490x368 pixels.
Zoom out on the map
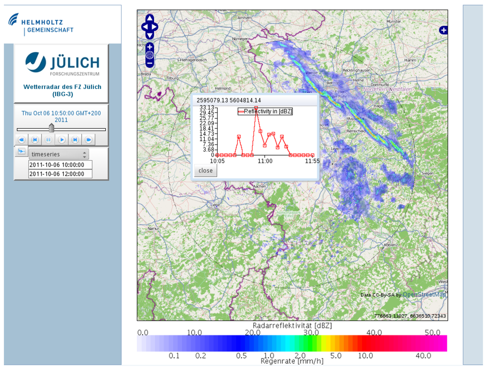(150, 63)
